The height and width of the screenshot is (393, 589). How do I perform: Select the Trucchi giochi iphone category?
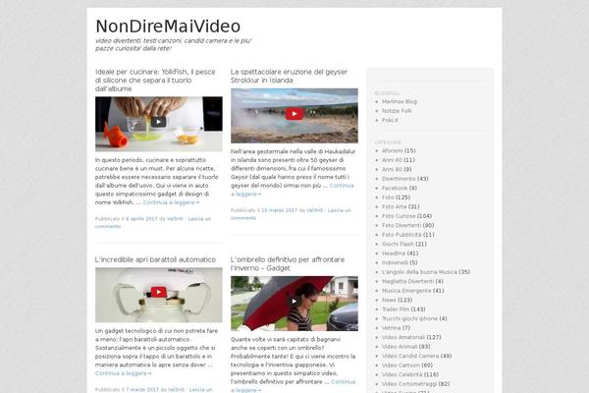[x=409, y=318]
